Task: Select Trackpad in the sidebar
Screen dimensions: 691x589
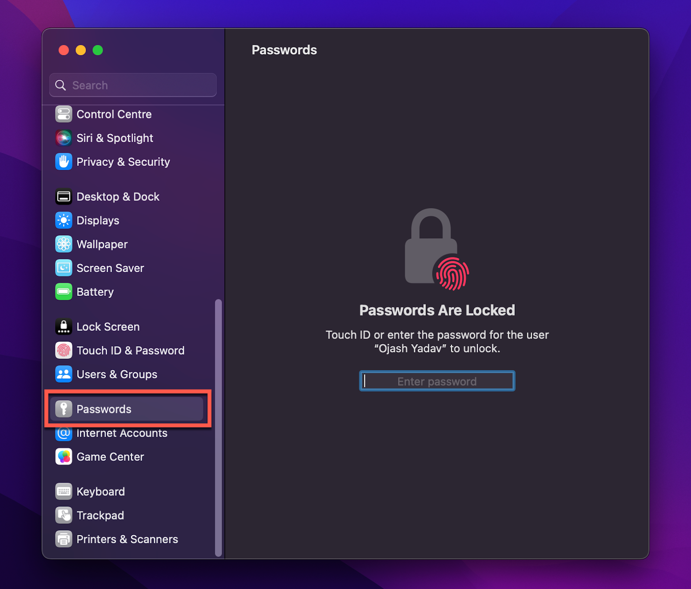Action: click(x=127, y=515)
